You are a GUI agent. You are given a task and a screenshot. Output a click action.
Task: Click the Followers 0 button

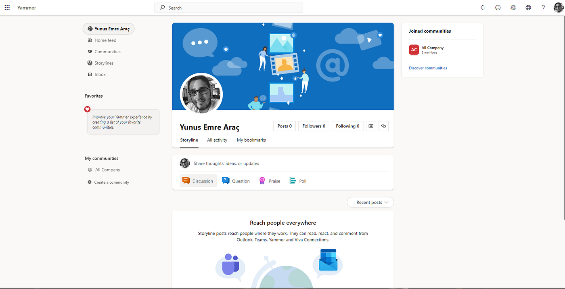coord(314,126)
